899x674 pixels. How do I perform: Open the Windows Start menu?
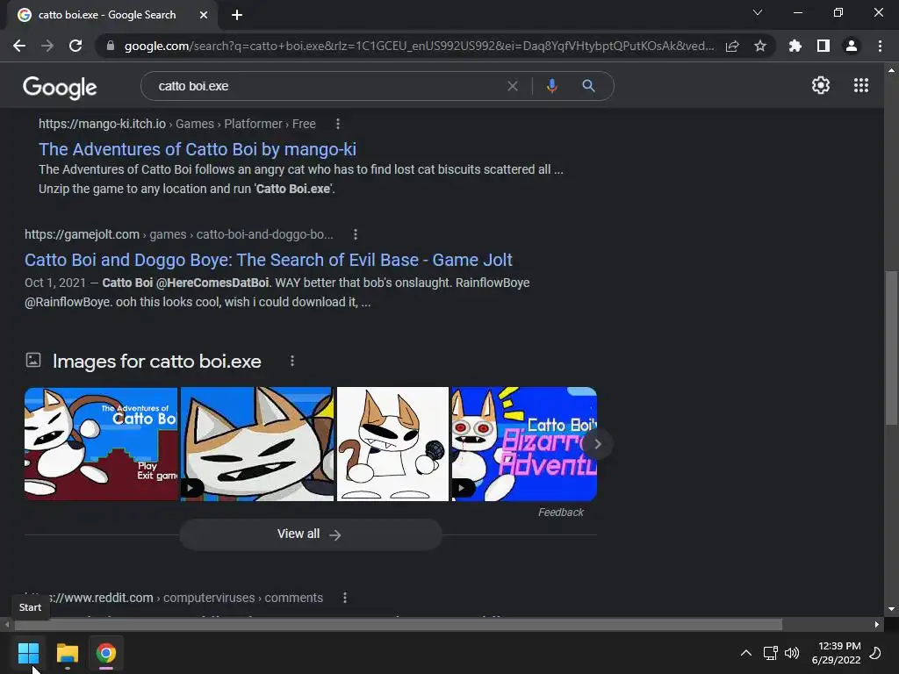click(28, 653)
